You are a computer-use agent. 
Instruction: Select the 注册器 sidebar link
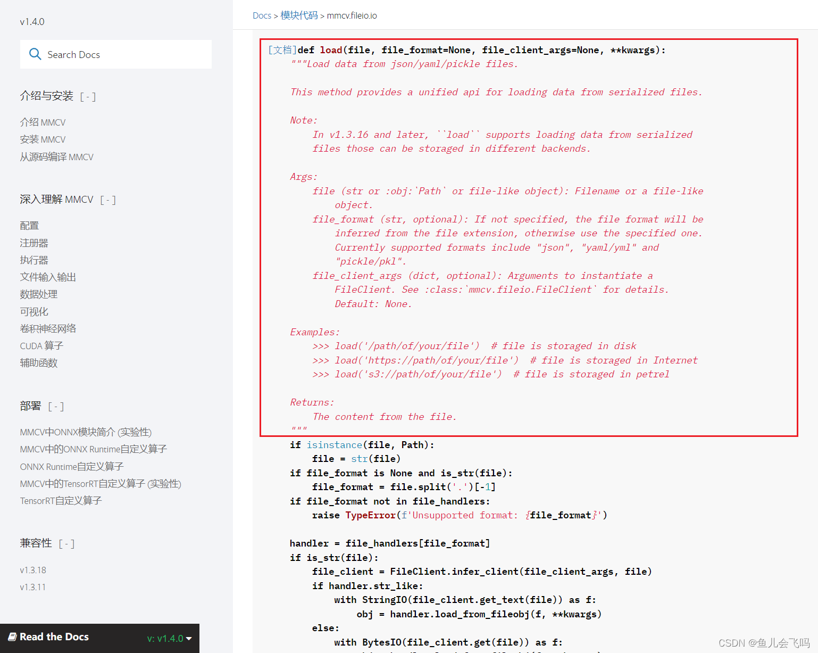click(x=34, y=242)
